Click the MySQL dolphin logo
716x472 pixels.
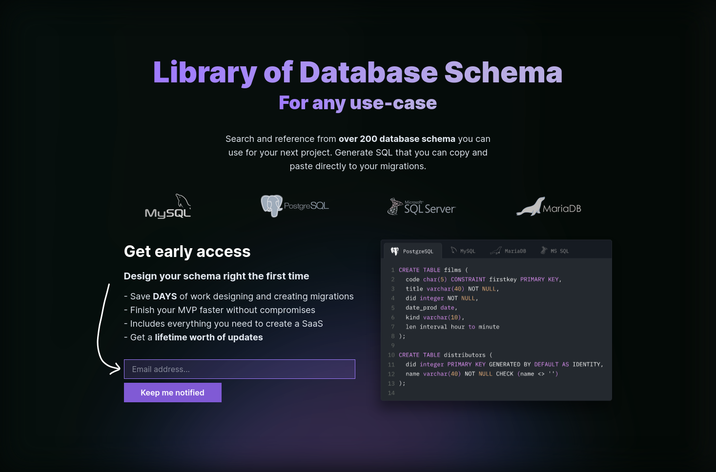pyautogui.click(x=167, y=206)
